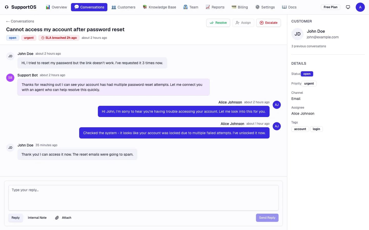This screenshot has width=369, height=230.
Task: Open the Knowledge Base section
Action: pyautogui.click(x=159, y=7)
